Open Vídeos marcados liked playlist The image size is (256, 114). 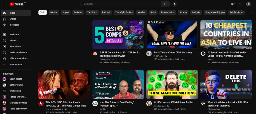coord(16,58)
